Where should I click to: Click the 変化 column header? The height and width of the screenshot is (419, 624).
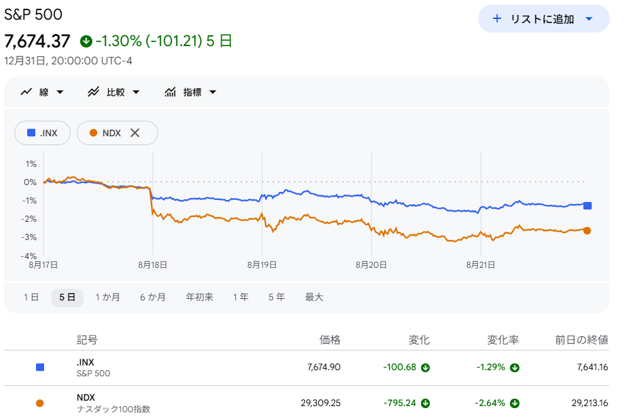click(419, 340)
